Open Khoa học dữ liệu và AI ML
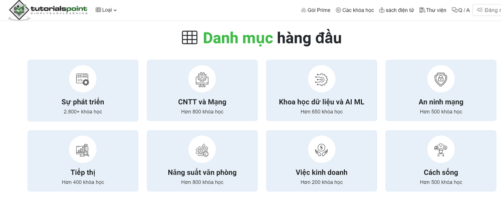501x201 pixels. pyautogui.click(x=322, y=102)
